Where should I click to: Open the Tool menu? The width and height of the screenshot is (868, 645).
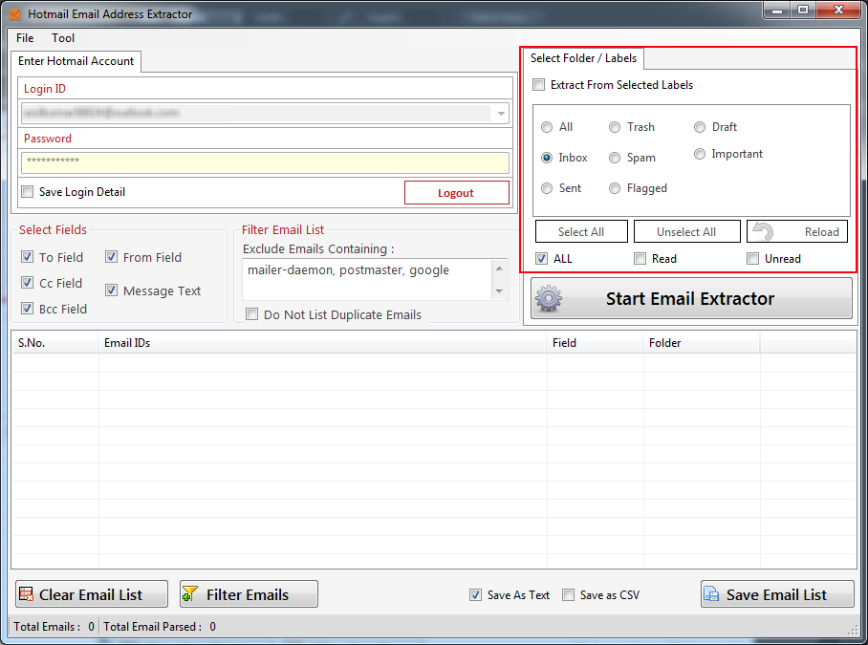point(63,38)
